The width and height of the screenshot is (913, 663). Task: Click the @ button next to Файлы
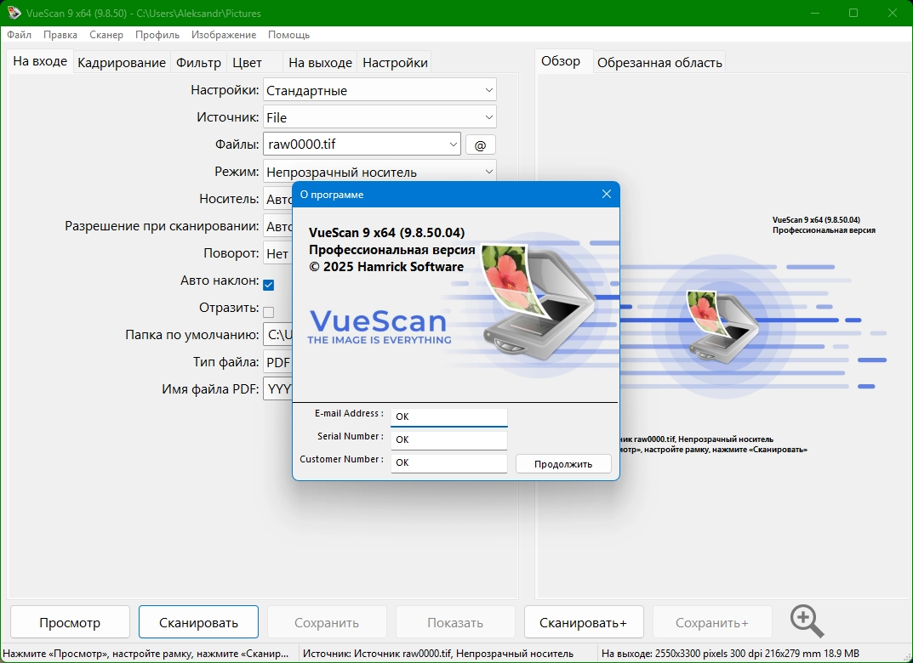[481, 144]
